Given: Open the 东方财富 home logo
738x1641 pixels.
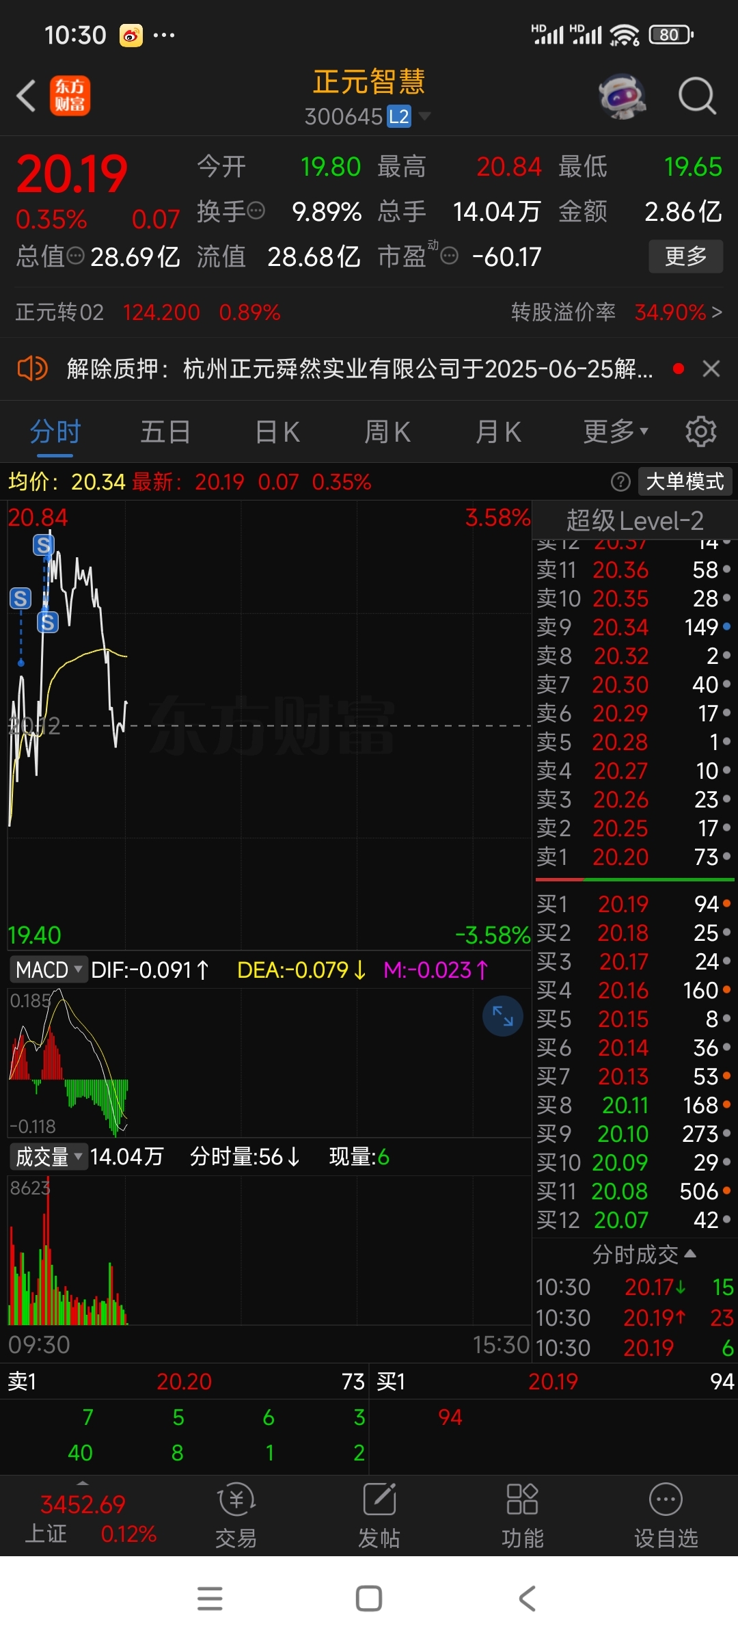Looking at the screenshot, I should [x=70, y=96].
